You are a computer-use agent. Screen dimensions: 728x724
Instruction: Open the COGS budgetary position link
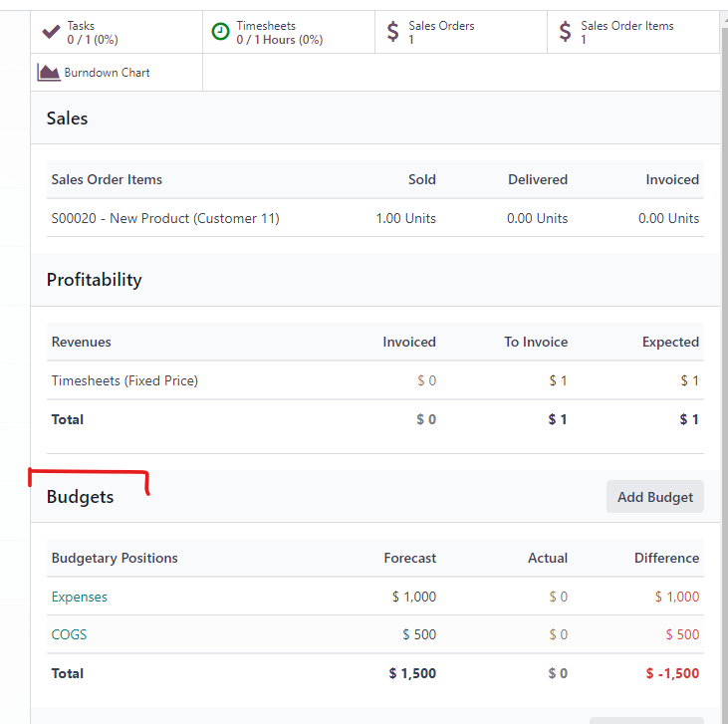(69, 634)
